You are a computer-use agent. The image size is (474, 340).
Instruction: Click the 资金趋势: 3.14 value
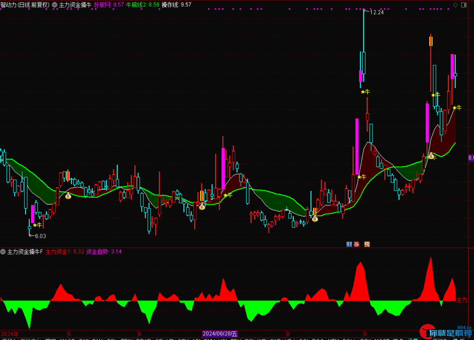104,252
